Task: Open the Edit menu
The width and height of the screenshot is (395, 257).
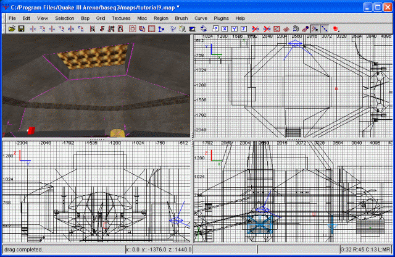Action: 26,18
